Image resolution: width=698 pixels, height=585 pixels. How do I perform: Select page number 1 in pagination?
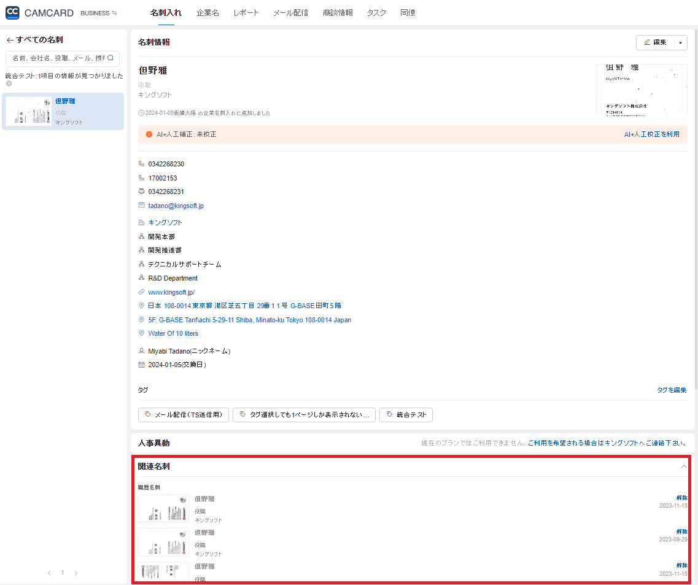[x=63, y=573]
